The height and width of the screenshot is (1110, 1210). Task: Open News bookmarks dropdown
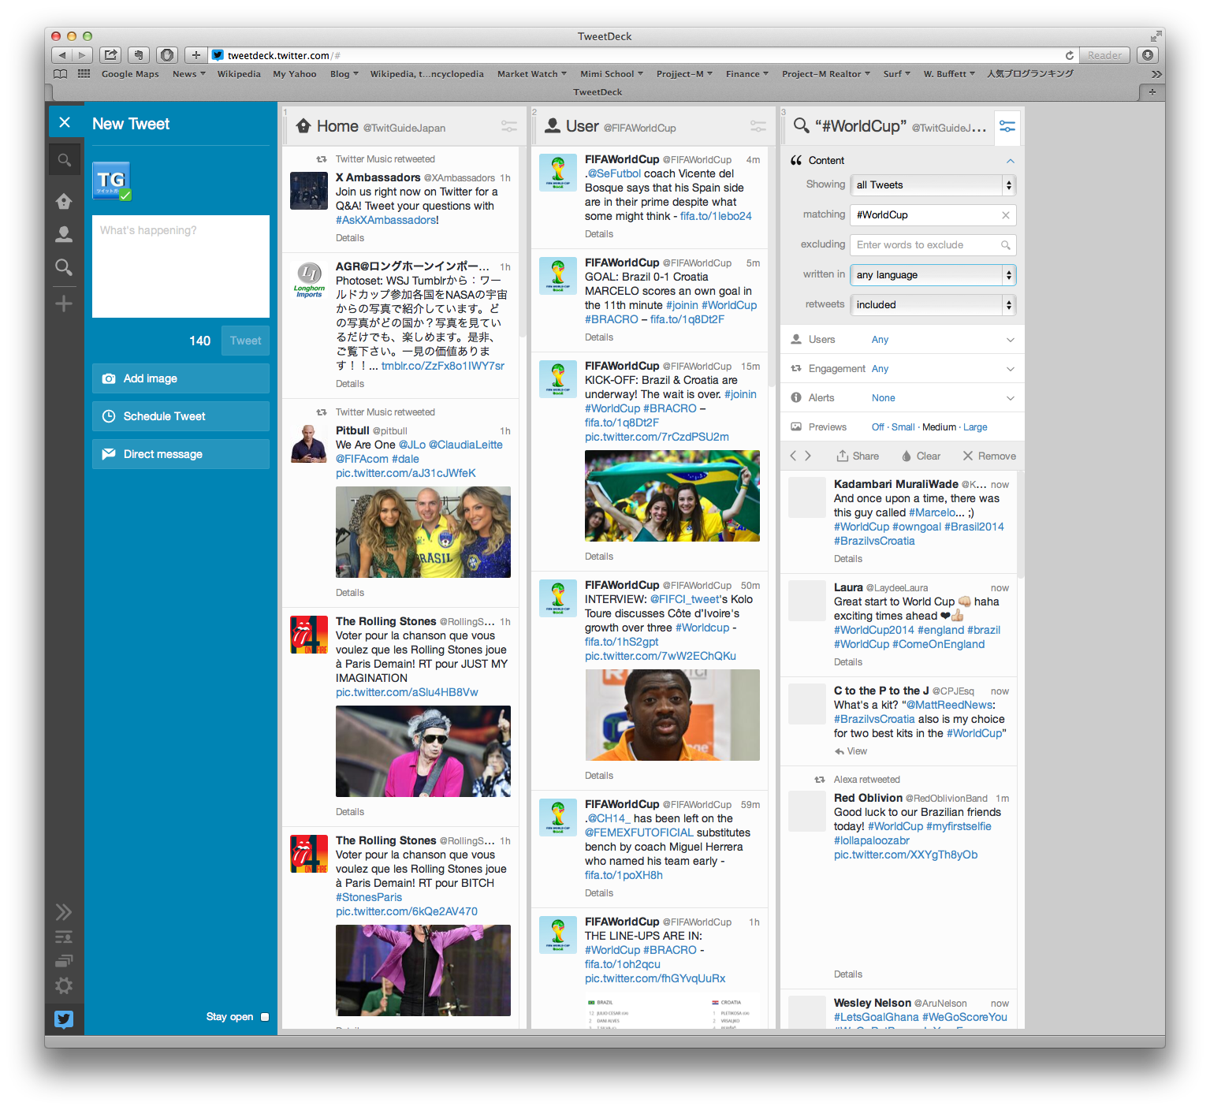pyautogui.click(x=189, y=74)
